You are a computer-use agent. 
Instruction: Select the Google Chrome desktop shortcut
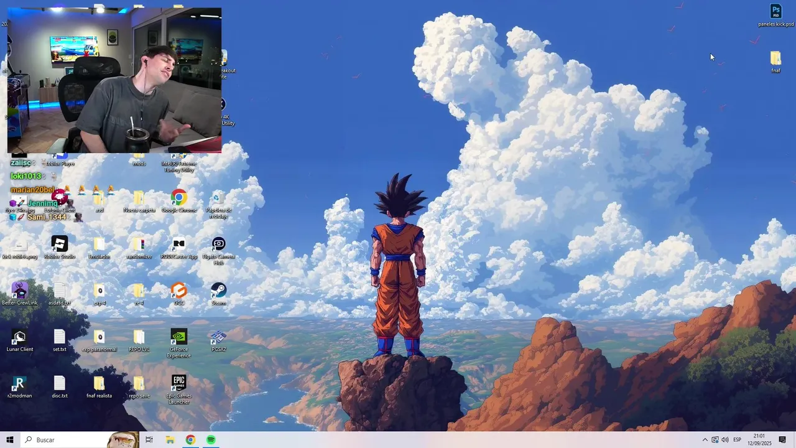(x=179, y=202)
